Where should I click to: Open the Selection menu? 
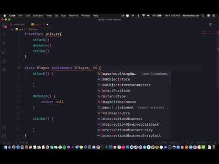point(38,15)
